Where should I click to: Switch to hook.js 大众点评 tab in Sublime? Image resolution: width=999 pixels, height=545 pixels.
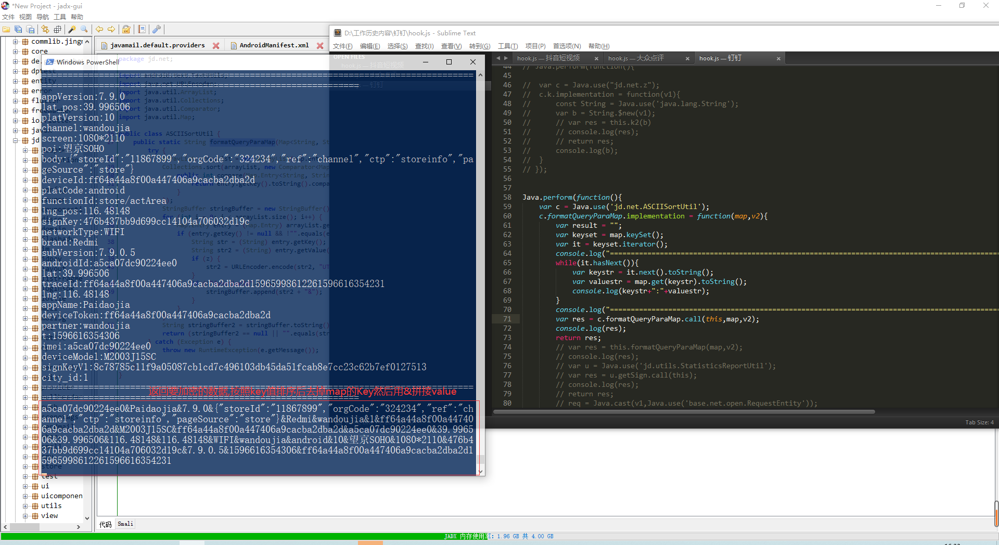[x=636, y=58]
